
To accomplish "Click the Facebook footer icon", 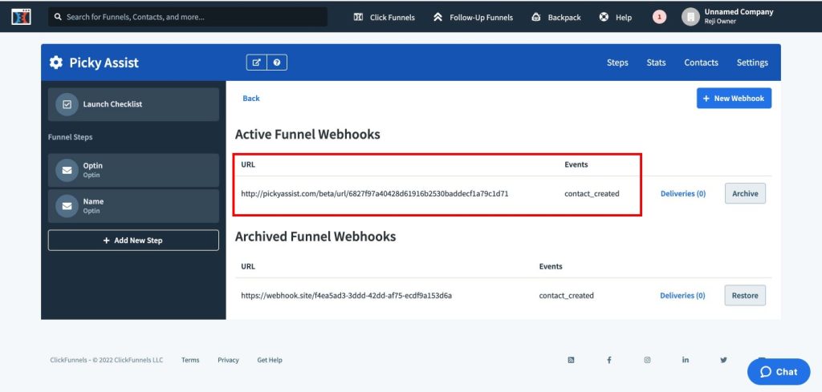I will tap(609, 360).
